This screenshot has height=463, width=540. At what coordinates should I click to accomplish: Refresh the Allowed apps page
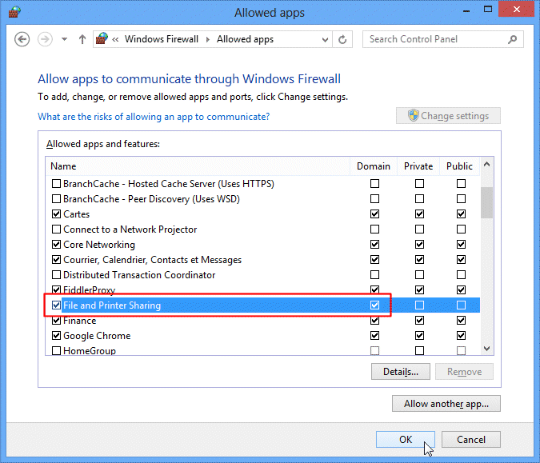[342, 40]
